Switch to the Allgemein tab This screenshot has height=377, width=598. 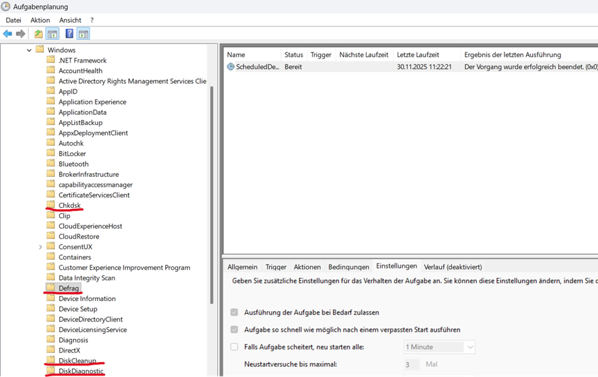pos(242,267)
